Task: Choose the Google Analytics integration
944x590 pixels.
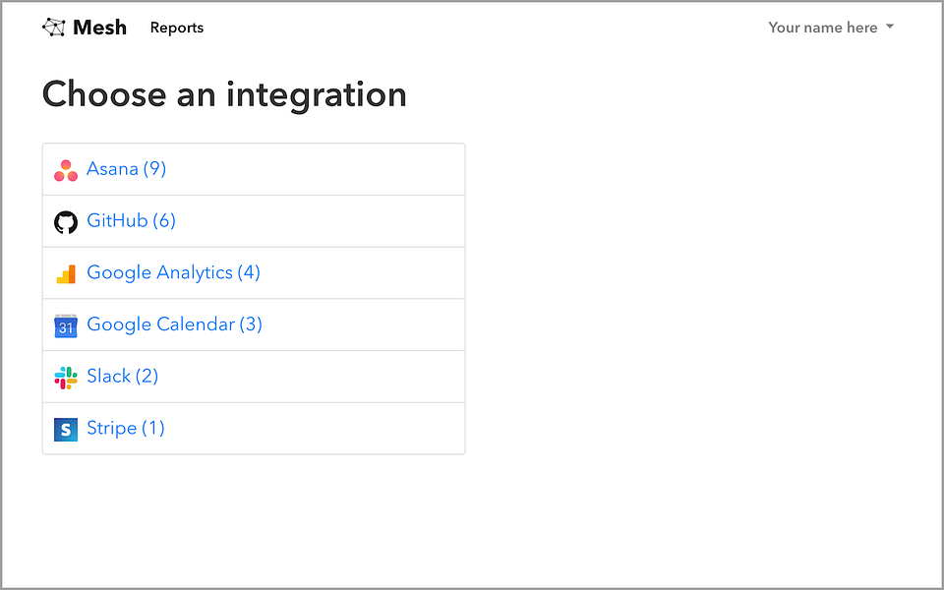Action: point(173,272)
